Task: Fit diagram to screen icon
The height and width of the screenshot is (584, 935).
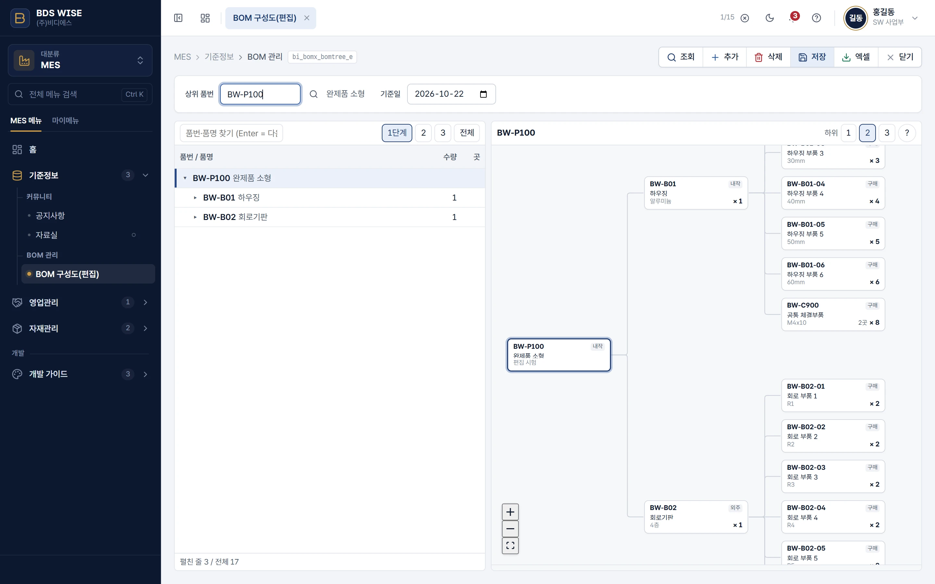Action: coord(510,545)
